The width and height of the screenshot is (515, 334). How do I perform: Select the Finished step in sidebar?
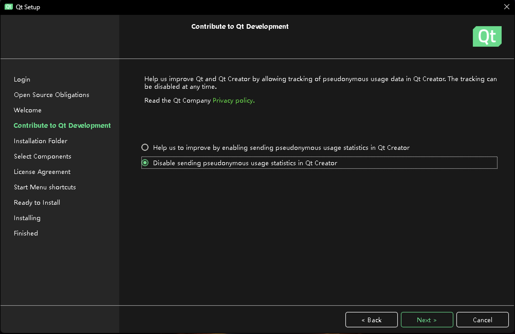coord(25,233)
